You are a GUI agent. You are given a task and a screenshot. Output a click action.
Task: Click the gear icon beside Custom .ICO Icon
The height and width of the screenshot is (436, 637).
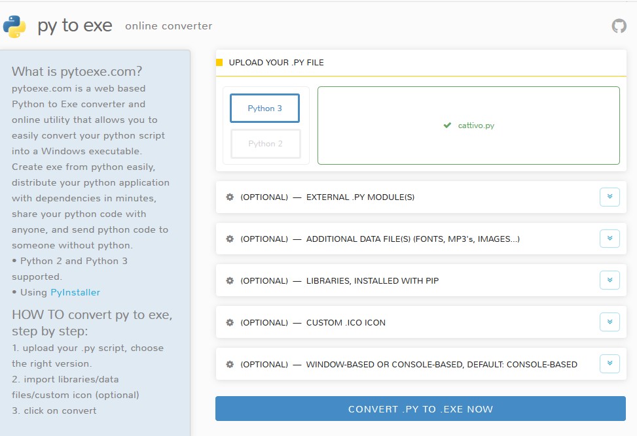[230, 322]
